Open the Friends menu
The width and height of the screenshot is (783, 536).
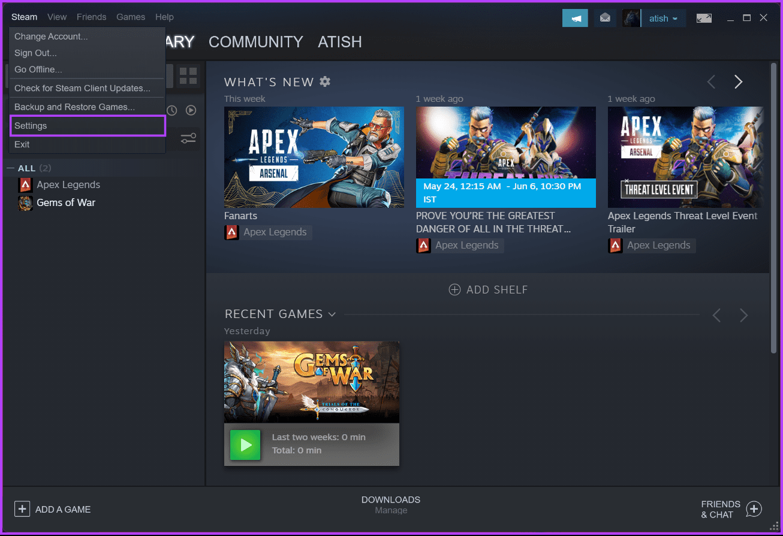pyautogui.click(x=91, y=17)
